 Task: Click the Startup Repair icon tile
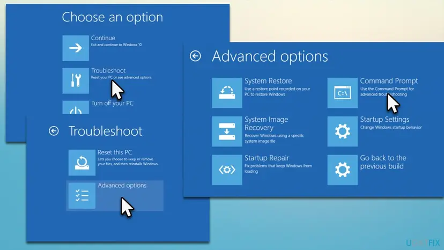point(227,170)
